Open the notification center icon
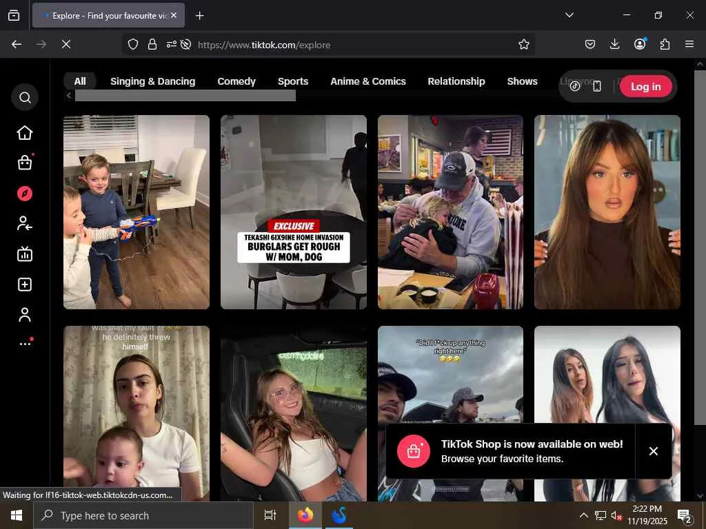Viewport: 706px width, 529px height. pyautogui.click(x=684, y=515)
